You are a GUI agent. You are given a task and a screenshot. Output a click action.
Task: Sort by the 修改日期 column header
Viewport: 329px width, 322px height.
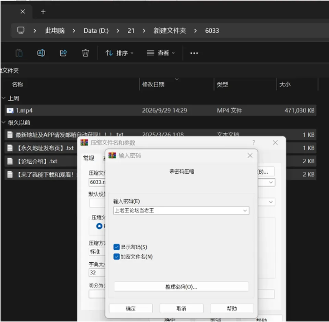pos(153,84)
